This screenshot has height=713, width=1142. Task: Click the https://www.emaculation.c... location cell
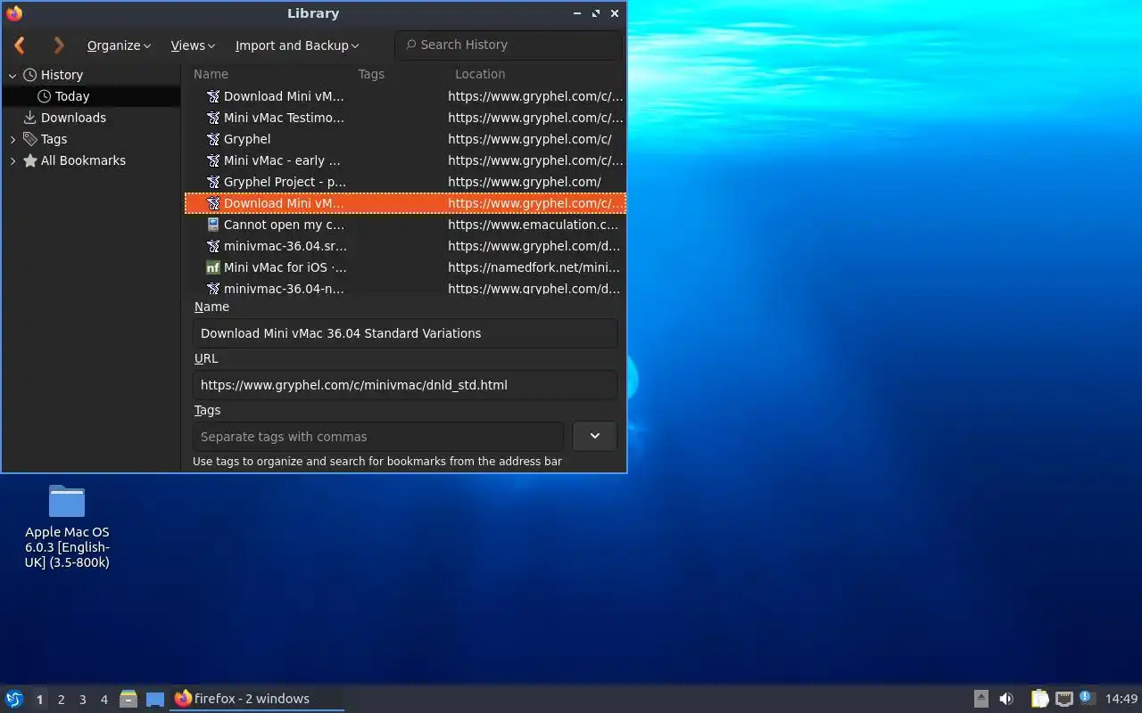533,225
